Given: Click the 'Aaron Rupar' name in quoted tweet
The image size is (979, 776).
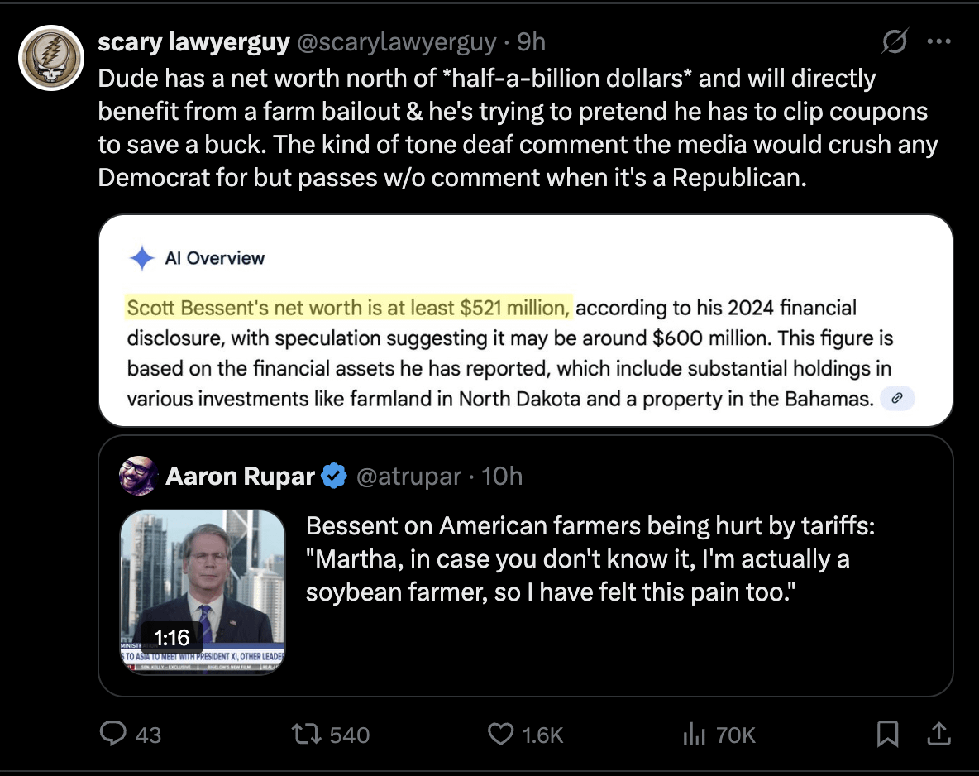Looking at the screenshot, I should (241, 476).
